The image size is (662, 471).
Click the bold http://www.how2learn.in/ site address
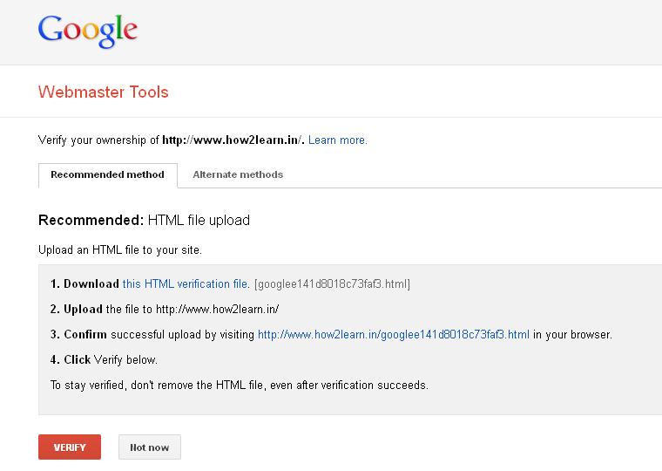pyautogui.click(x=233, y=140)
